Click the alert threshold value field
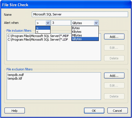 click(61, 23)
